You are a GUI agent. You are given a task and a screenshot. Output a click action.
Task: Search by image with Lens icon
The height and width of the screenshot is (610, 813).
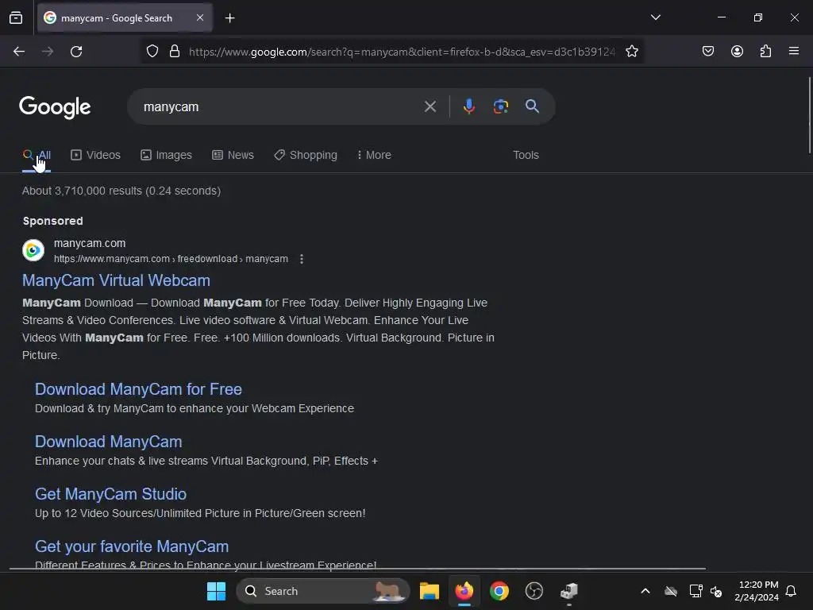pos(500,106)
